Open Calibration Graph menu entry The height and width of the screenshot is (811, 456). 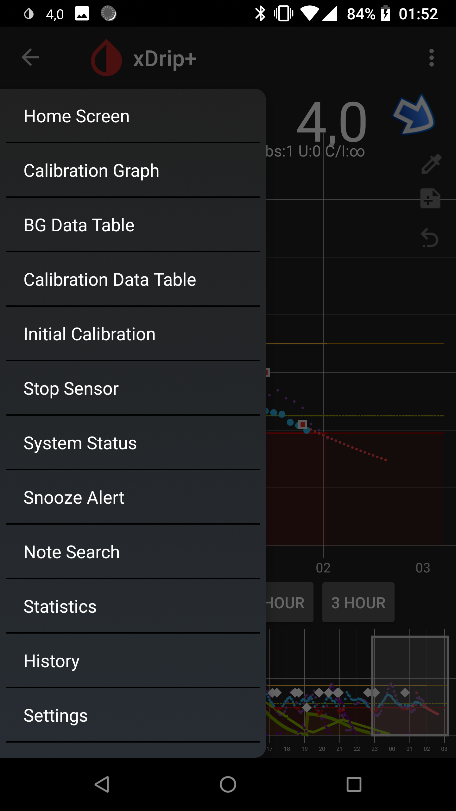coord(133,170)
